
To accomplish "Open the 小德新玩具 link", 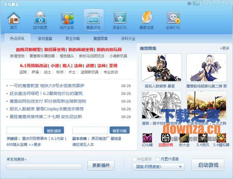I will click(118, 56).
